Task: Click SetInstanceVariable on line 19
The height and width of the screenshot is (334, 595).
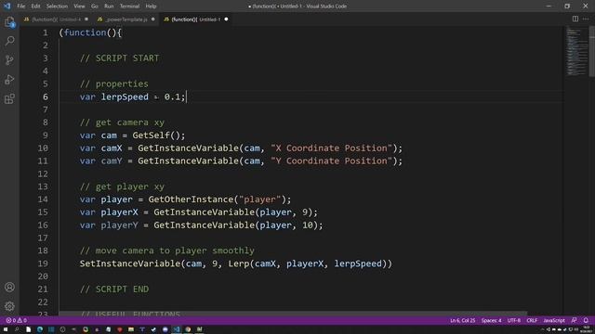Action: coord(130,263)
